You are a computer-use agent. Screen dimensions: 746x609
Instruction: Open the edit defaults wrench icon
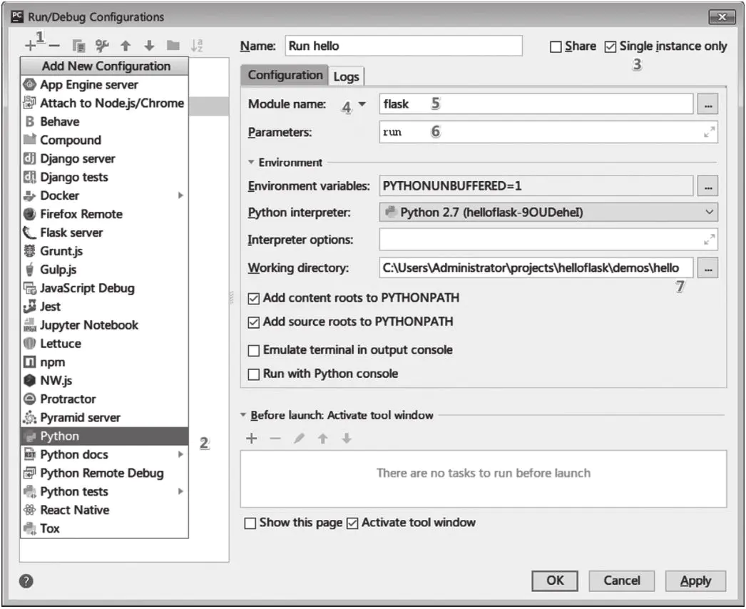pyautogui.click(x=102, y=46)
